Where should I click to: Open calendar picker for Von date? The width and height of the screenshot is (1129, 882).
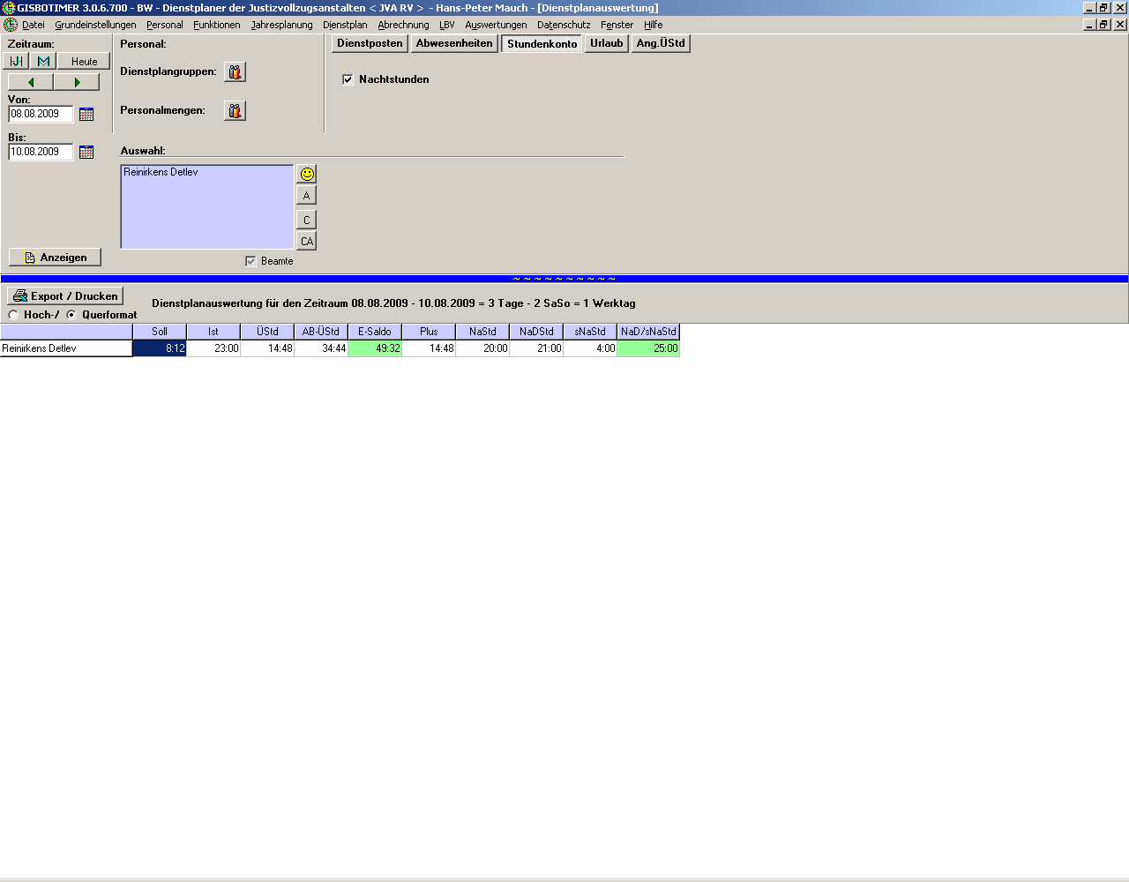pos(86,115)
